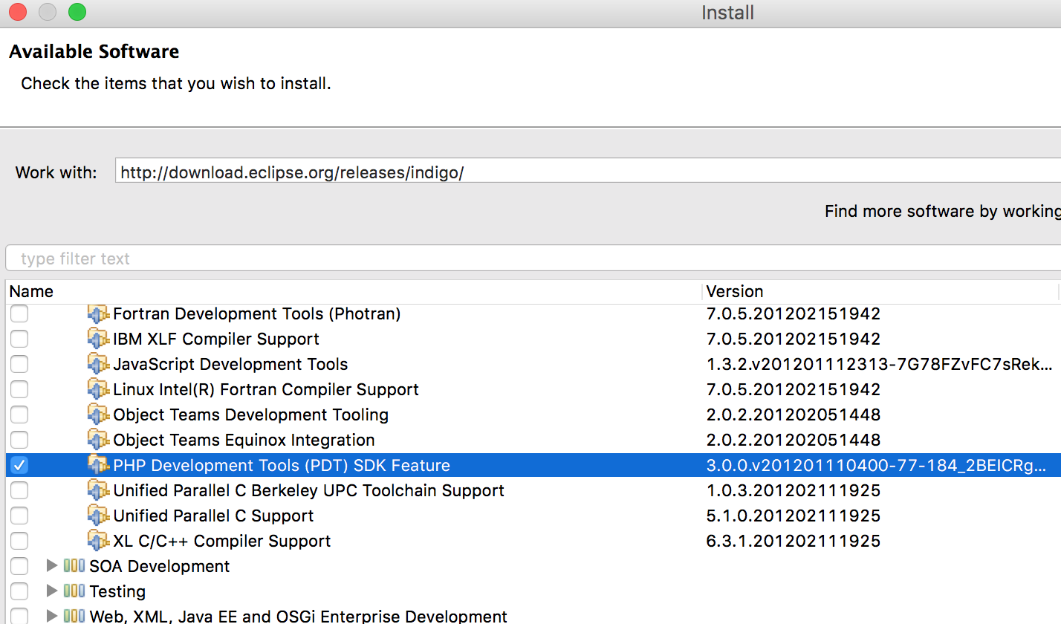
Task: Enable the Unified Parallel C Support checkbox
Action: click(x=19, y=516)
